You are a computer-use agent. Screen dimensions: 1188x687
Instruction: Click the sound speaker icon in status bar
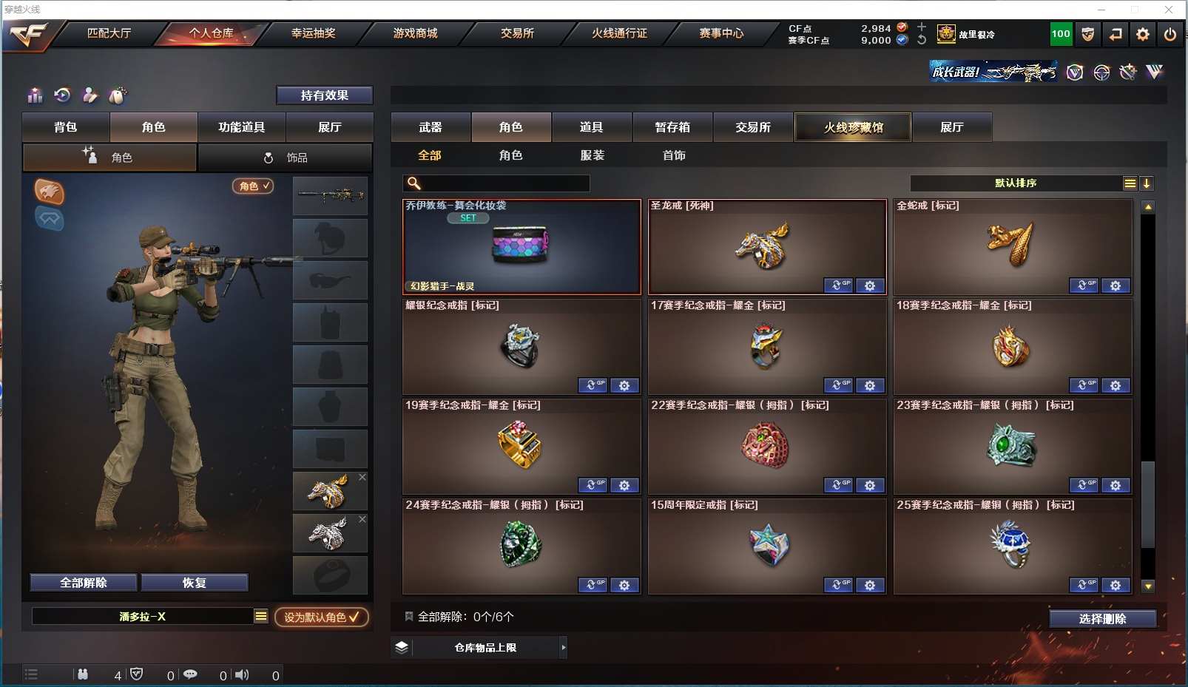click(x=242, y=674)
